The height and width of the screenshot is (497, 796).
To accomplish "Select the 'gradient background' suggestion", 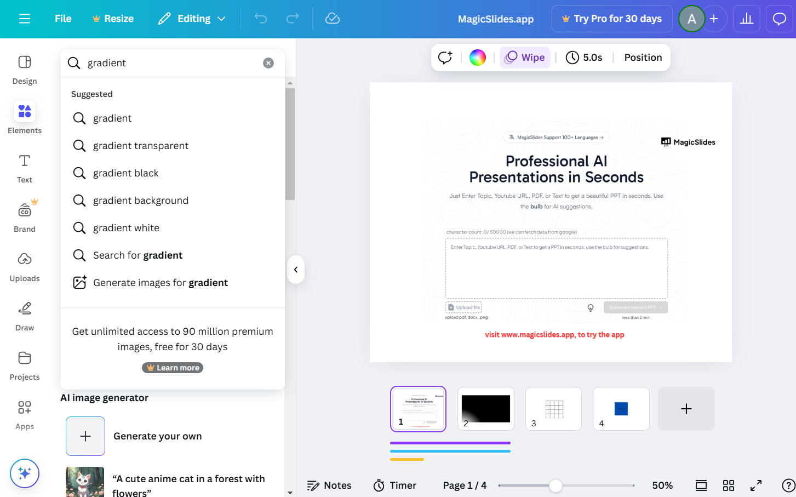I will pyautogui.click(x=173, y=201).
